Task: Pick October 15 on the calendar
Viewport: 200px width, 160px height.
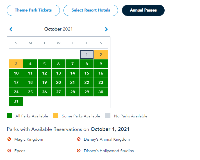Action: [x=87, y=73]
